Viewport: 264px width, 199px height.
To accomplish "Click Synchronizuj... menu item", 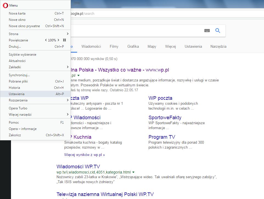I will pyautogui.click(x=35, y=75).
